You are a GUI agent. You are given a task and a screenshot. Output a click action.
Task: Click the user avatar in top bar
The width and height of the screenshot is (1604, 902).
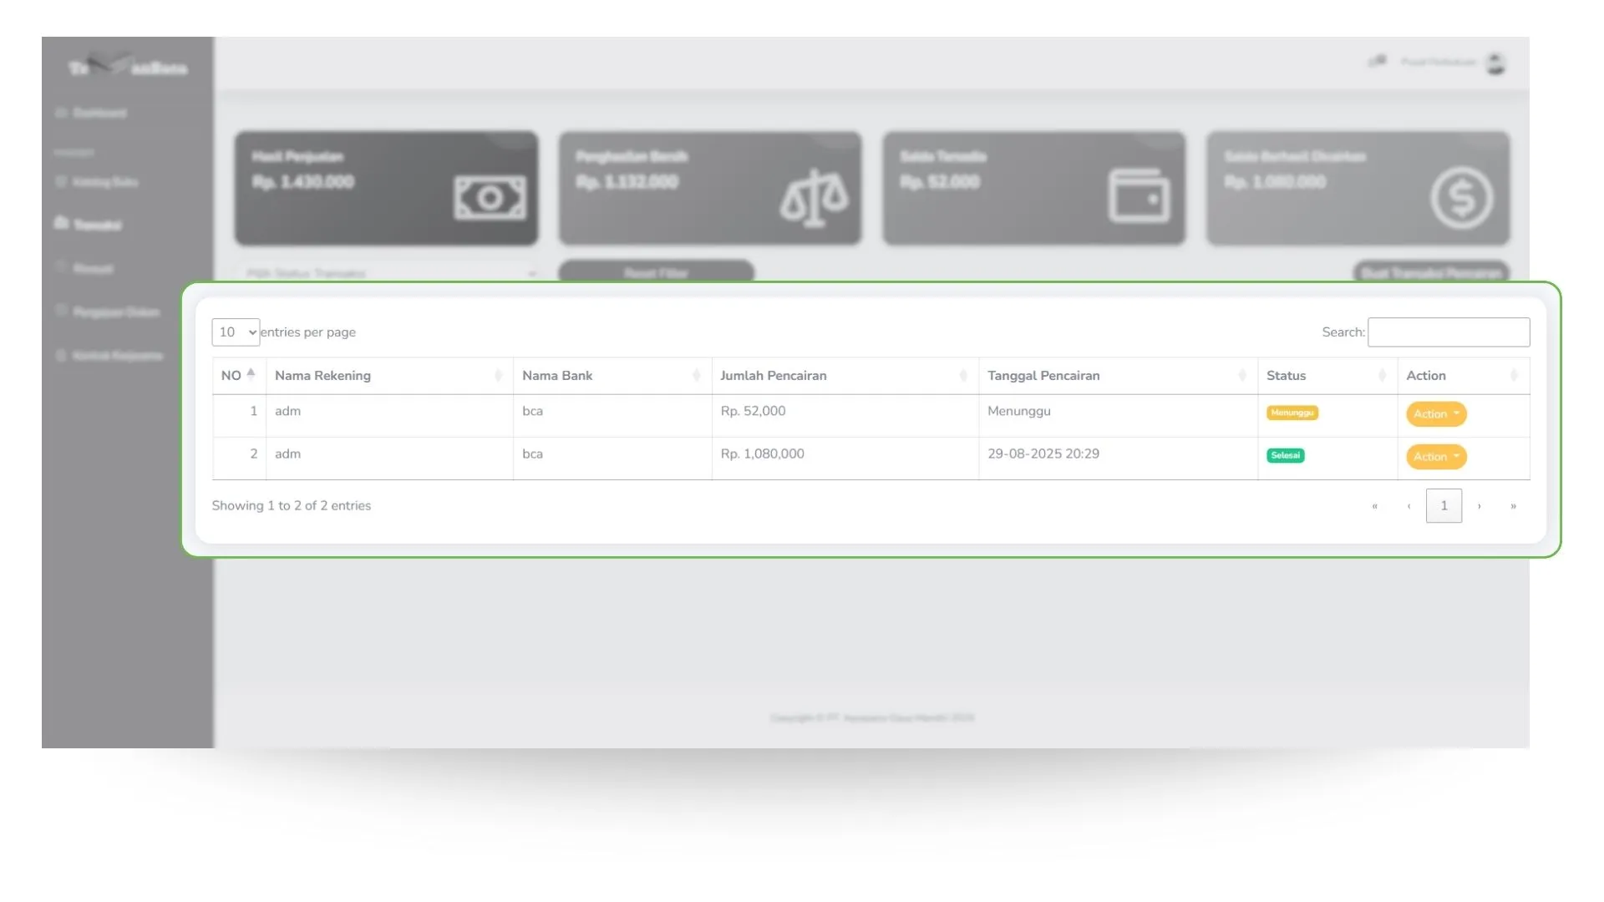click(1495, 63)
